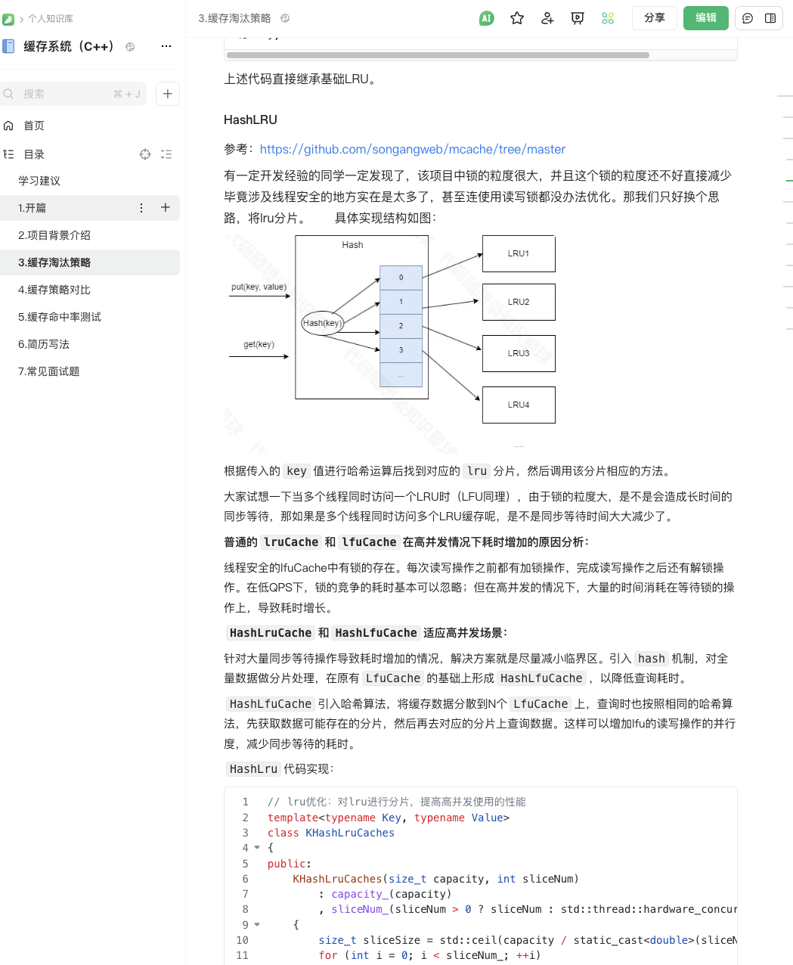Viewport: 793px width, 965px height.
Task: Click the Yuque logo in the breadcrumb
Action: [8, 18]
